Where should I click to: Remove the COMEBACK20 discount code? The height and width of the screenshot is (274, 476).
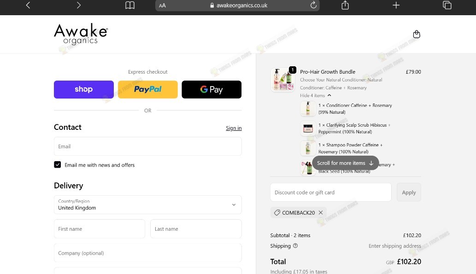(321, 213)
